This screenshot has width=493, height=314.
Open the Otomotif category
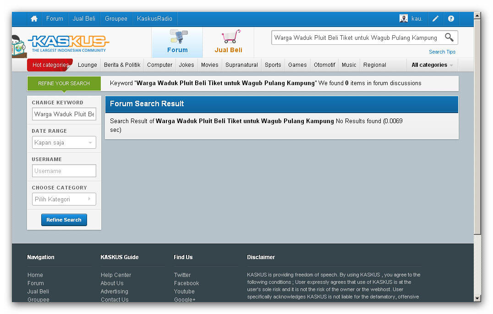point(324,65)
